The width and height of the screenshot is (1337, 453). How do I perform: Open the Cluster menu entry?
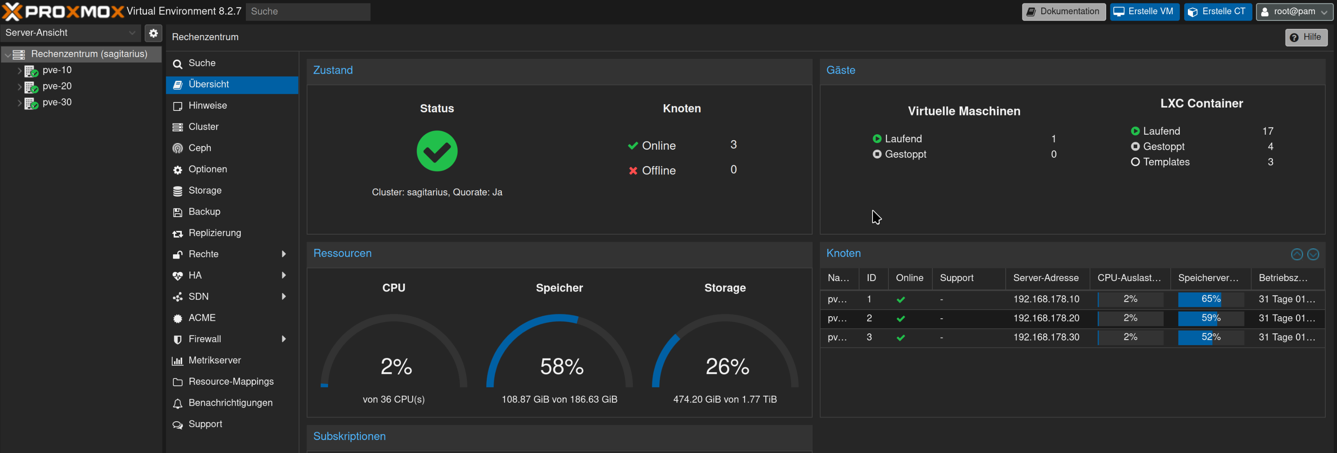coord(232,127)
